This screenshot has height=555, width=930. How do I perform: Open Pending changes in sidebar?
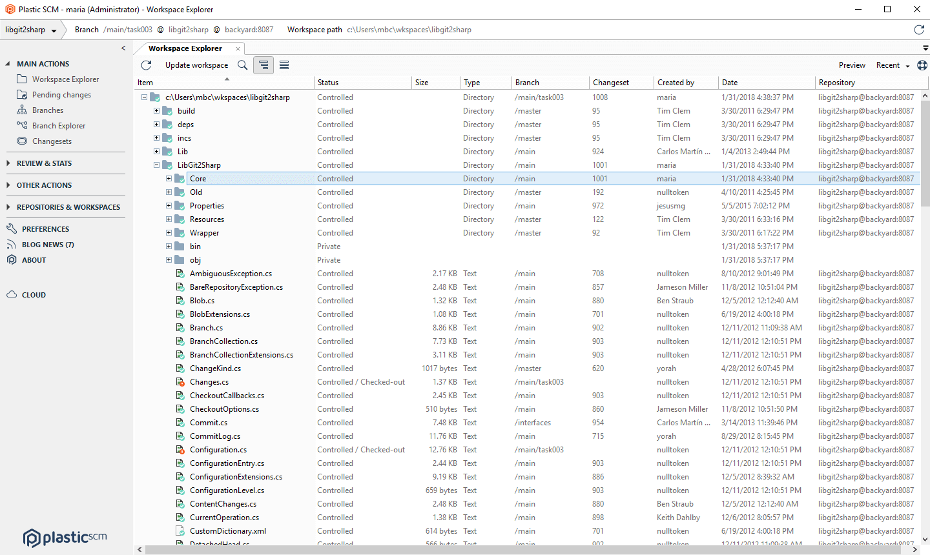point(61,95)
